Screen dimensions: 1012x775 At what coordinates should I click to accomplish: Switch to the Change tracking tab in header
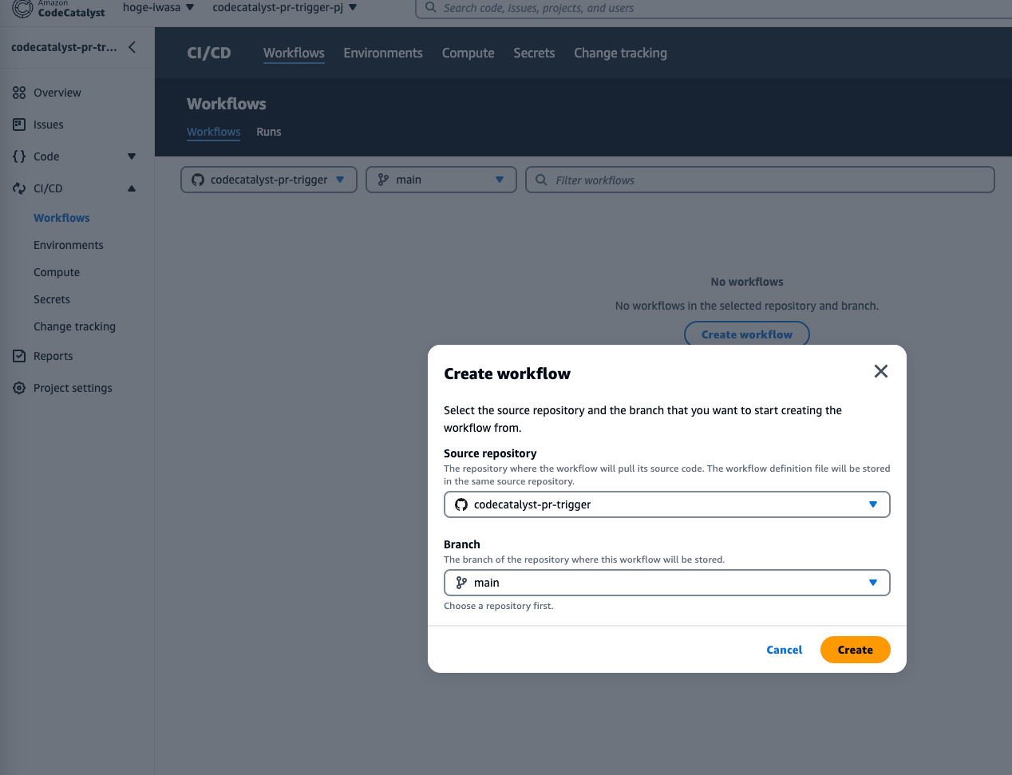pos(620,53)
